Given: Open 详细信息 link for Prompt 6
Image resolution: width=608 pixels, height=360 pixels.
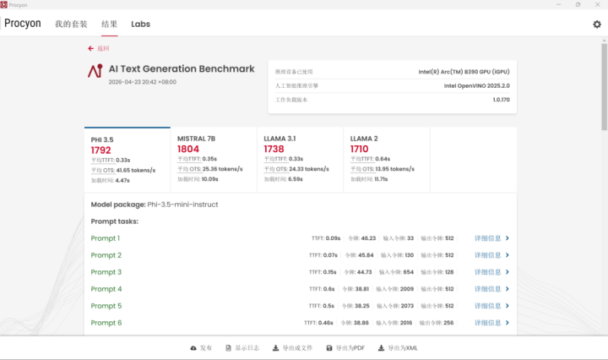Looking at the screenshot, I should coord(487,323).
